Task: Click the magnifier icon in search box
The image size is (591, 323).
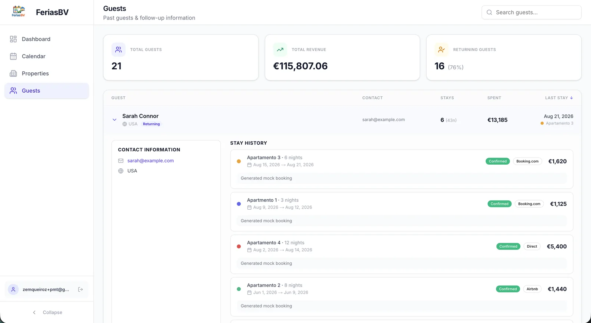Action: click(489, 12)
